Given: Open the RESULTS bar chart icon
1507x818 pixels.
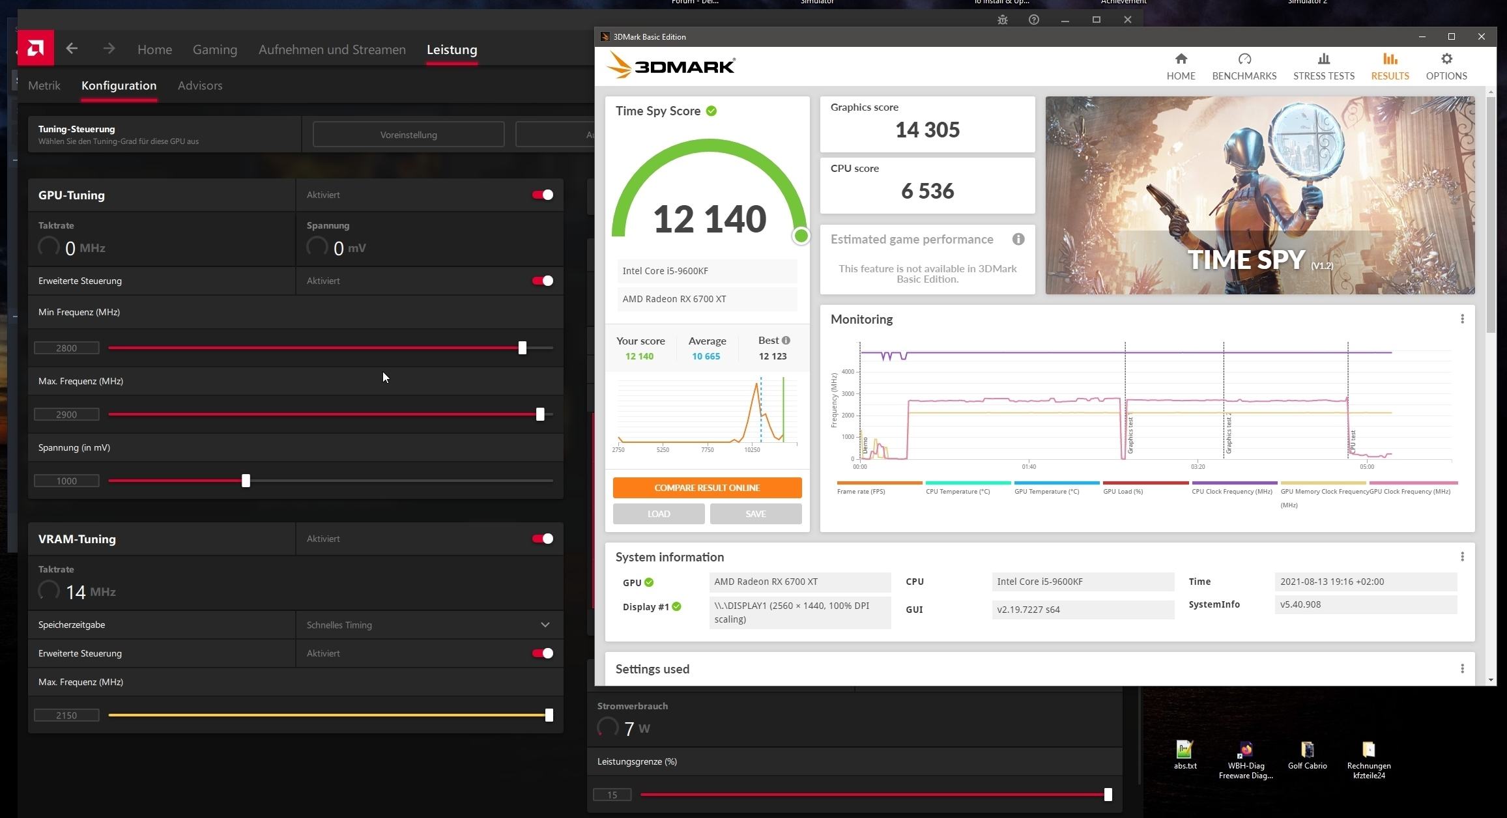Looking at the screenshot, I should pos(1390,59).
